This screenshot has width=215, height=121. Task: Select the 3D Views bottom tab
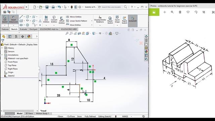[29, 114]
